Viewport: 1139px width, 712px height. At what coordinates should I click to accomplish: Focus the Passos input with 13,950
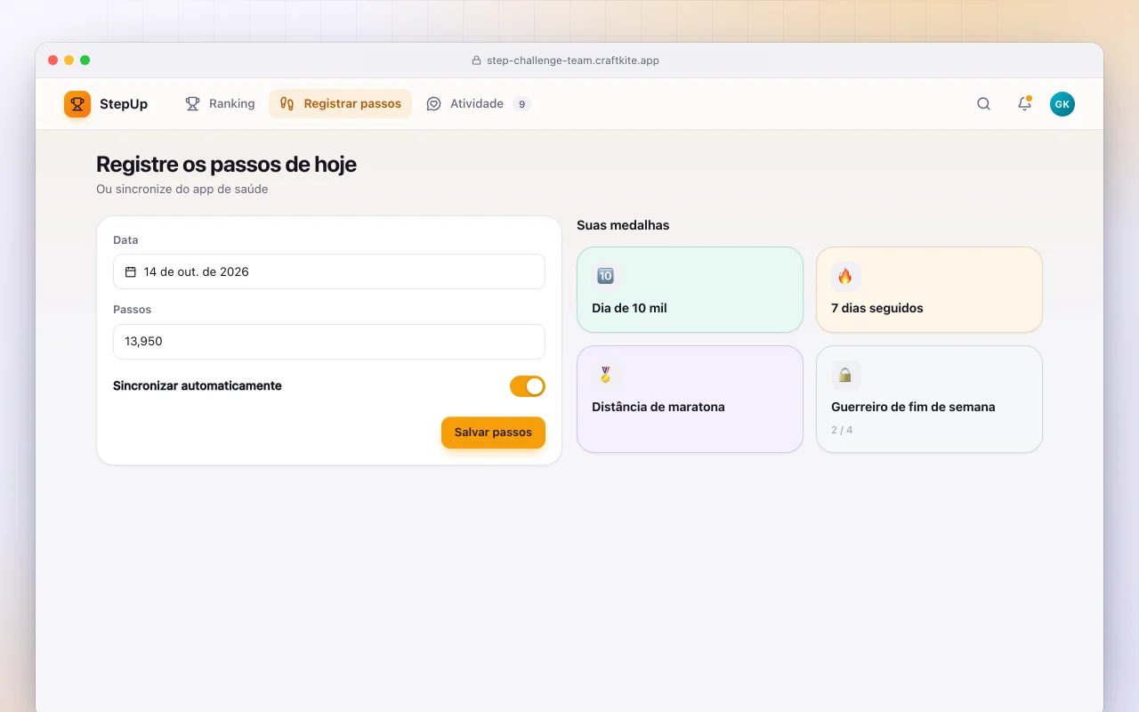329,342
